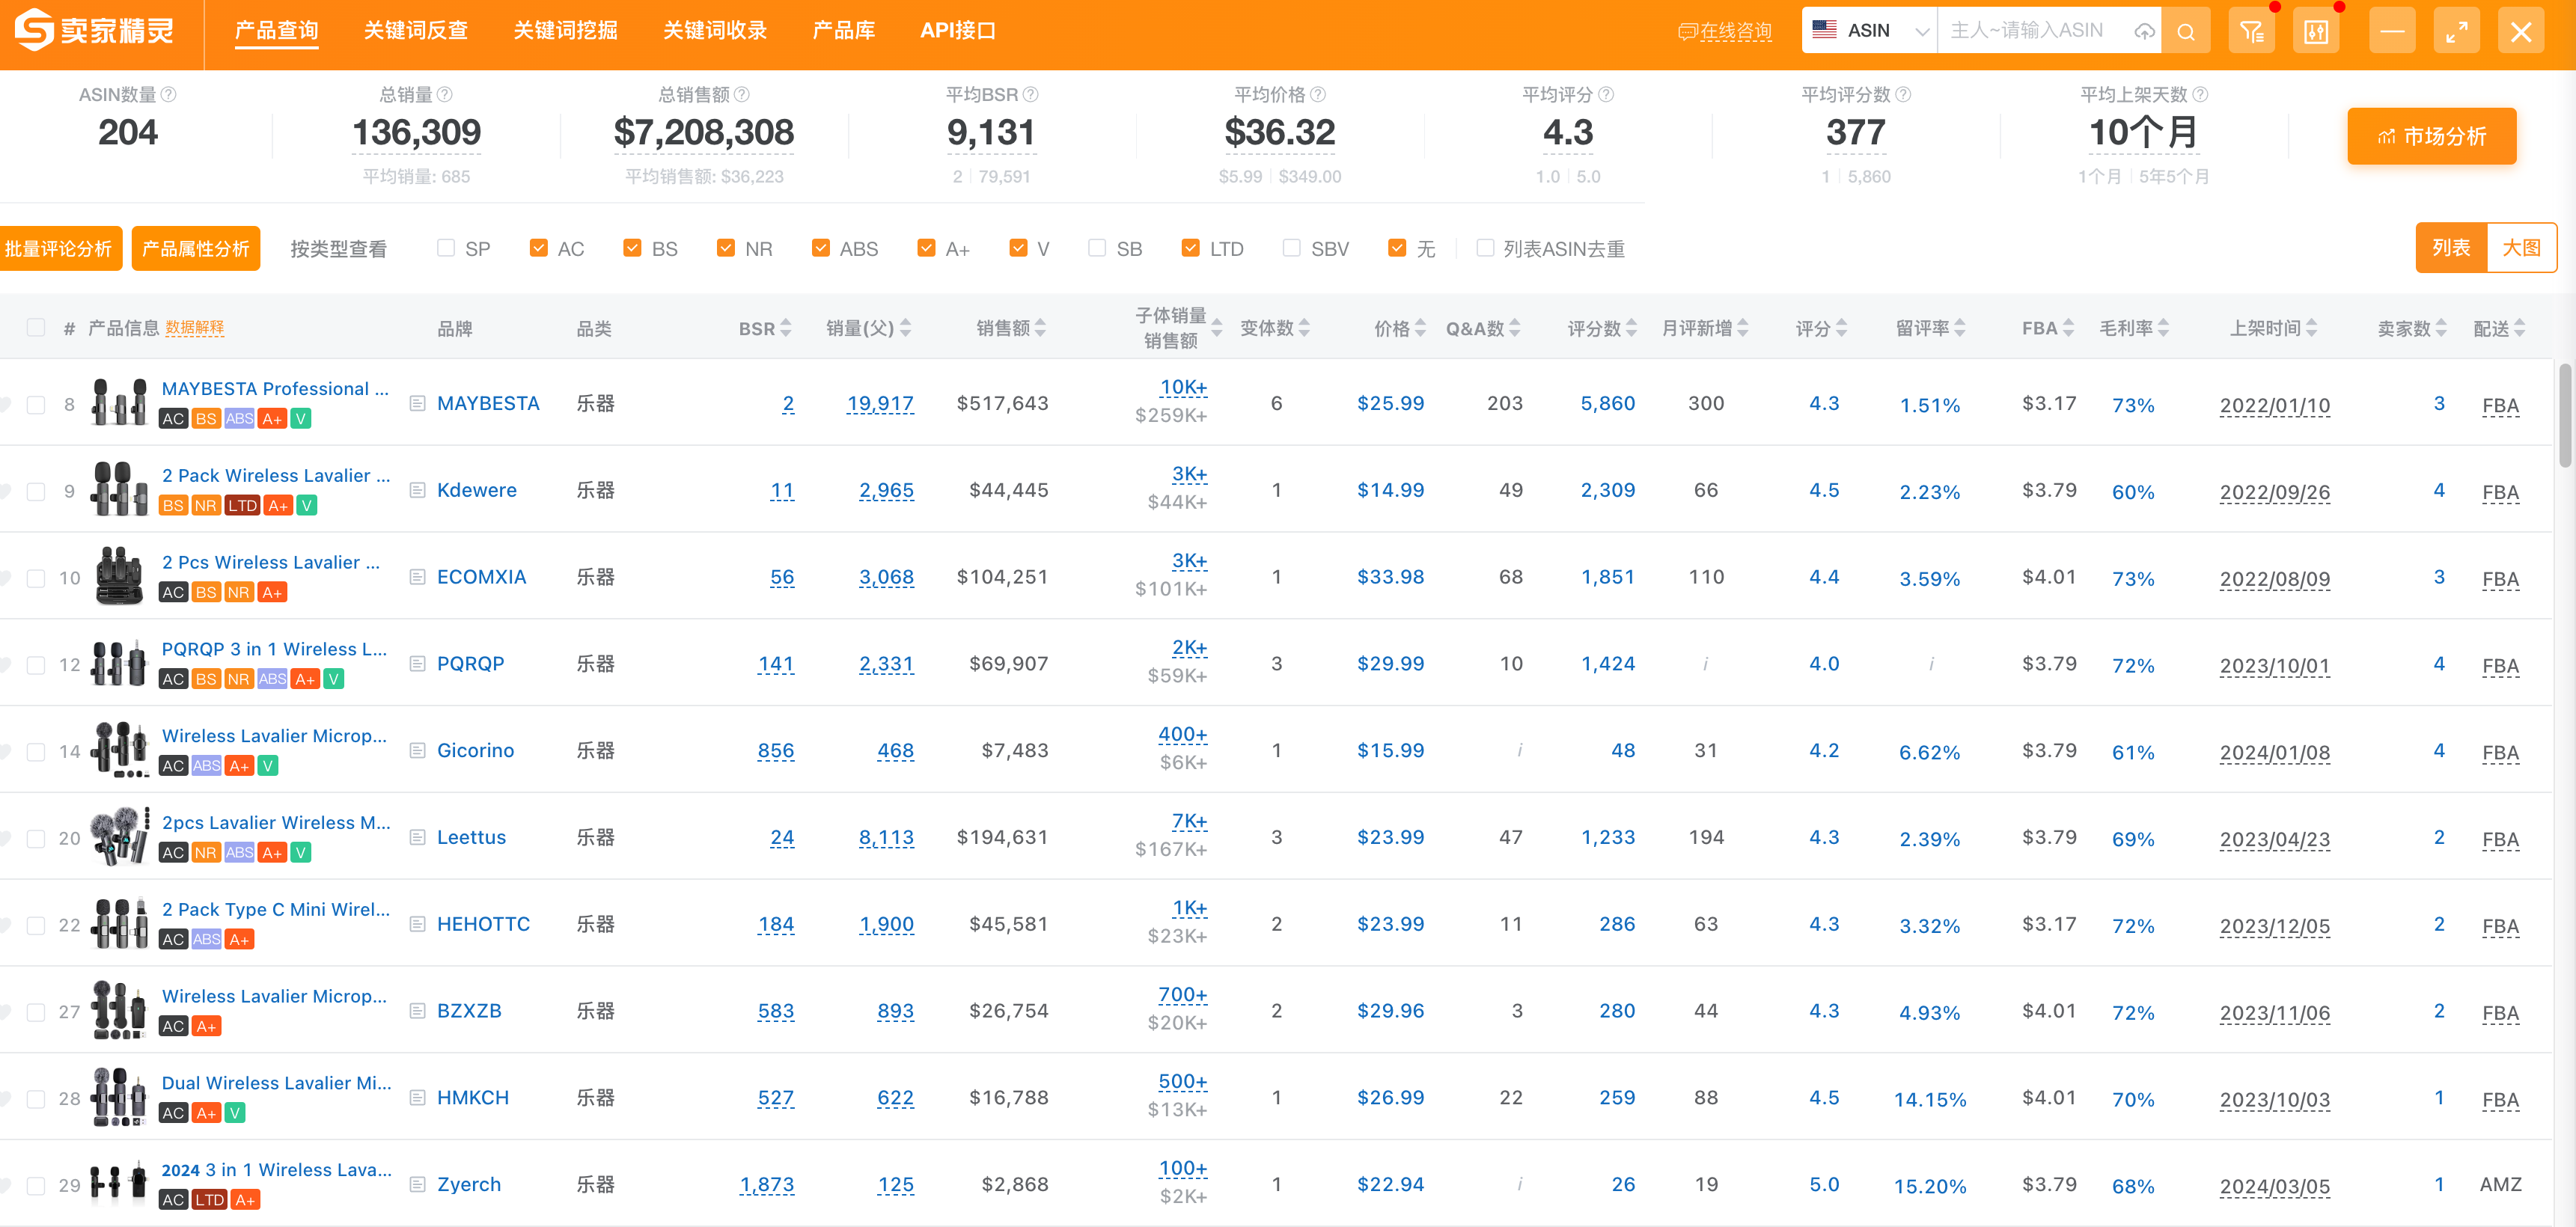Open the 在线咨询 link
Screen dimensions: 2576x1227
pos(1725,31)
